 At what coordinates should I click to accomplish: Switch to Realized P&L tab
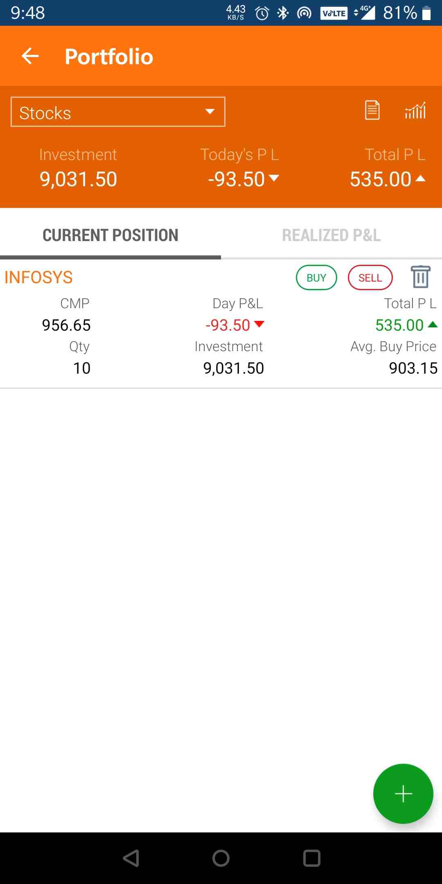pyautogui.click(x=331, y=235)
